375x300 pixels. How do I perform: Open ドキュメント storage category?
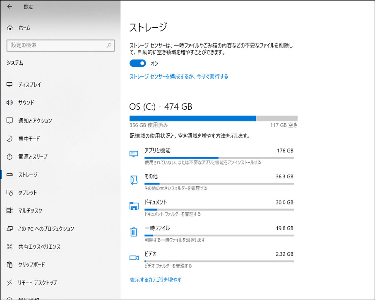pyautogui.click(x=212, y=208)
